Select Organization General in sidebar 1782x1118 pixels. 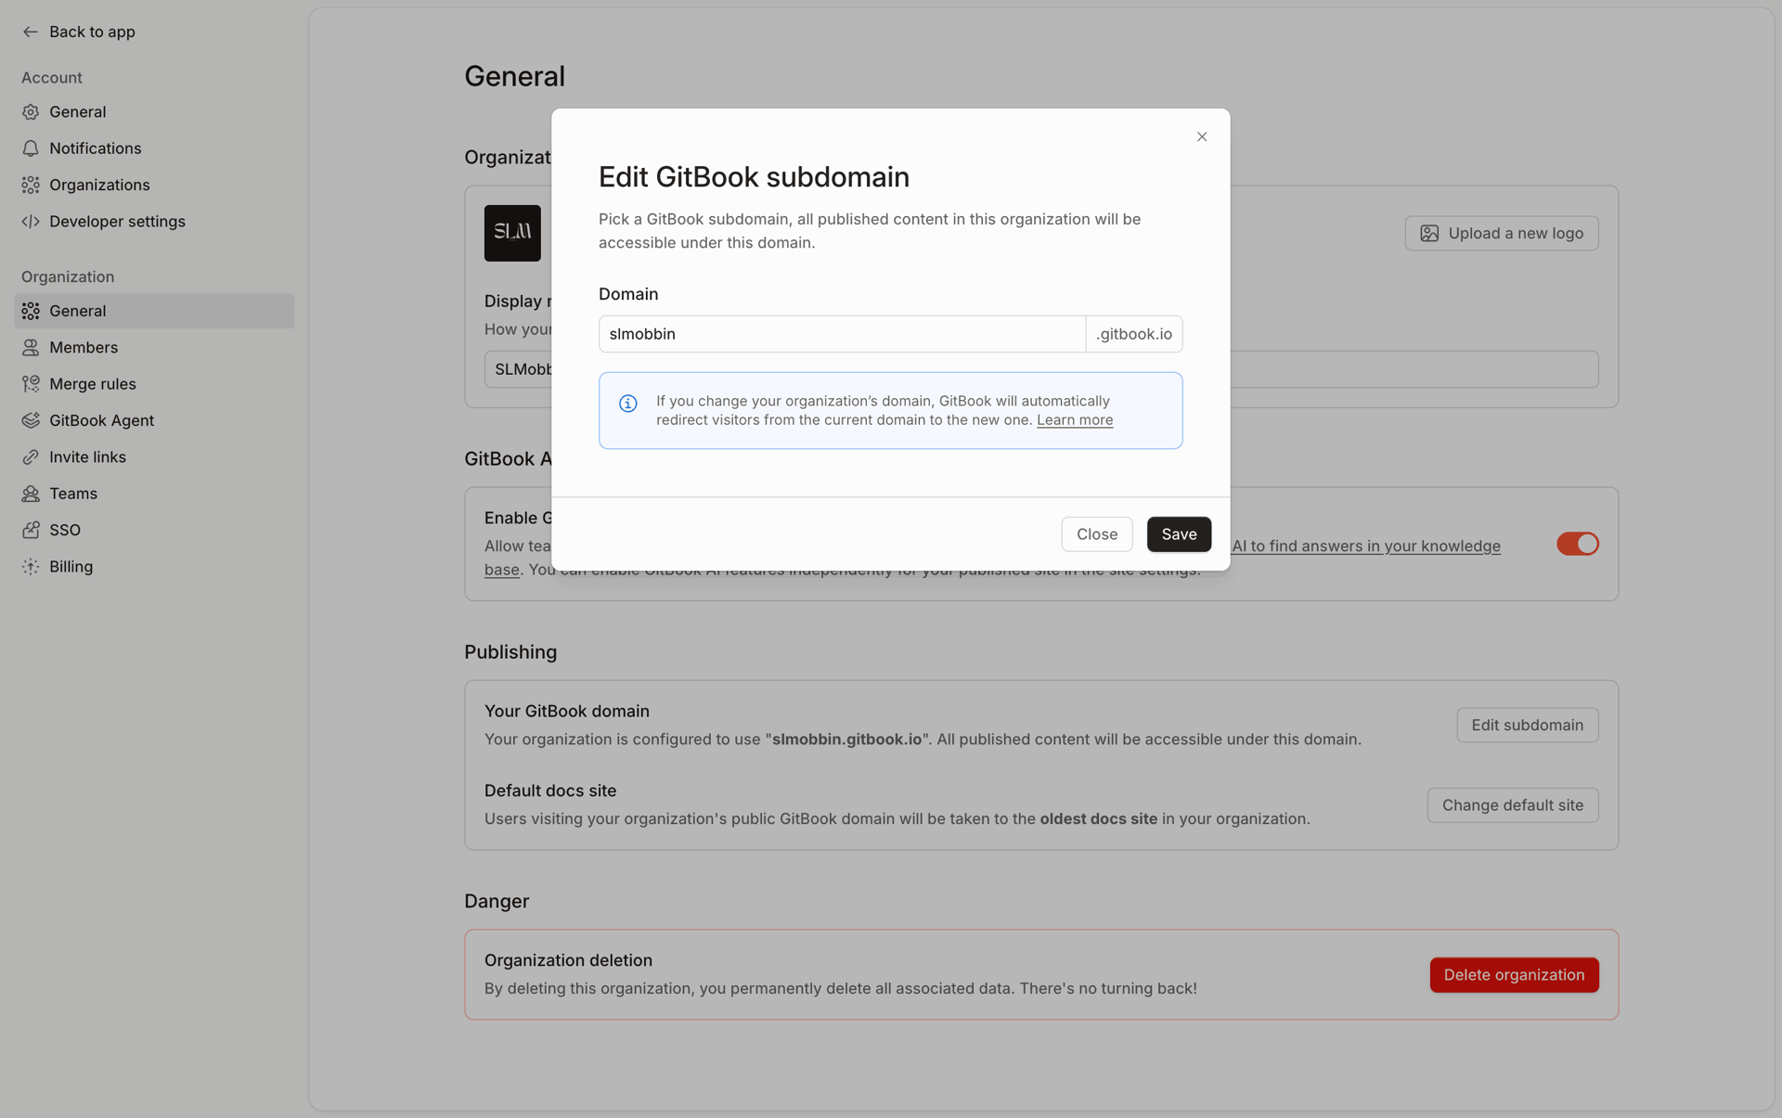tap(154, 311)
